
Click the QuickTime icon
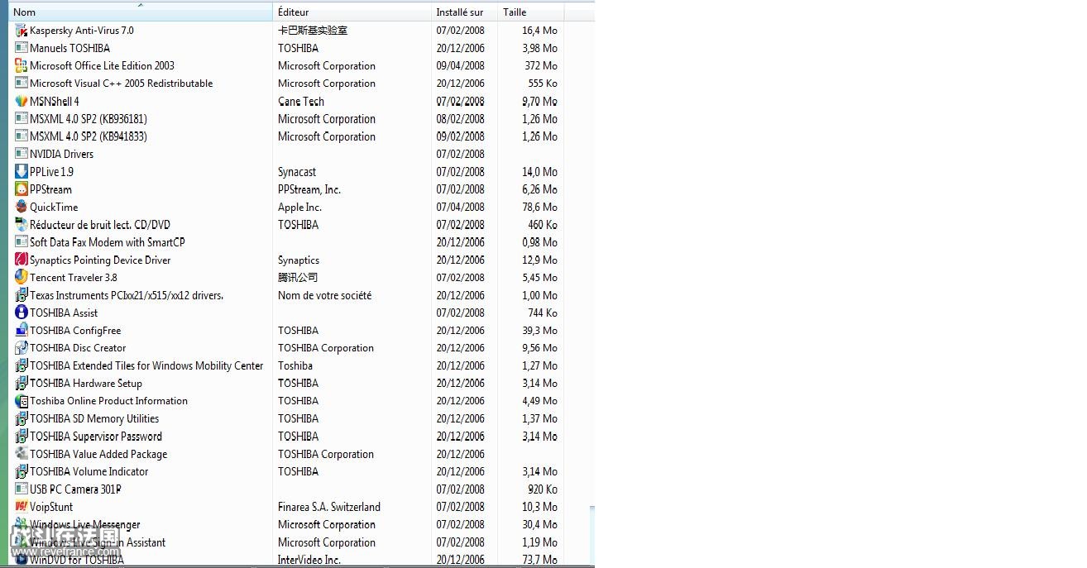(22, 207)
